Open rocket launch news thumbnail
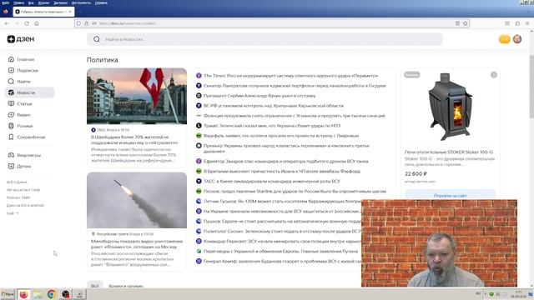 pos(137,200)
